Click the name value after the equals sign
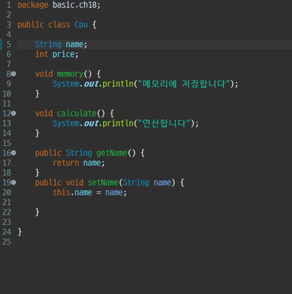292x294 pixels. pyautogui.click(x=114, y=193)
